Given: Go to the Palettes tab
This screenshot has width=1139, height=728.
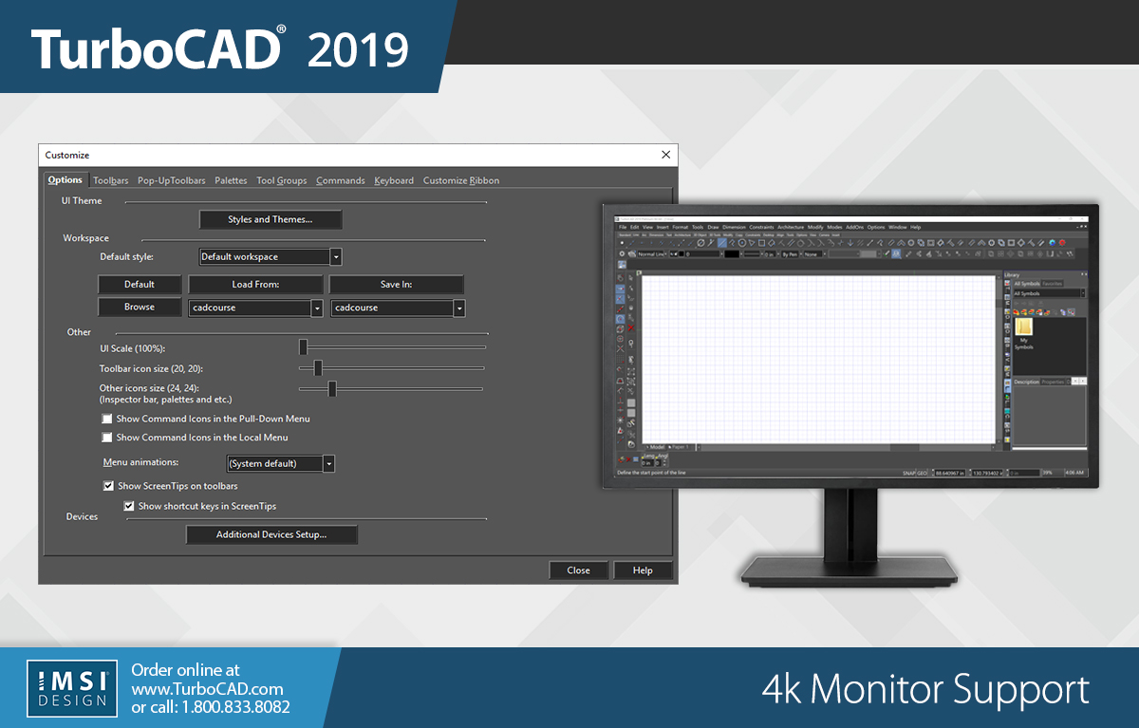Looking at the screenshot, I should point(231,180).
